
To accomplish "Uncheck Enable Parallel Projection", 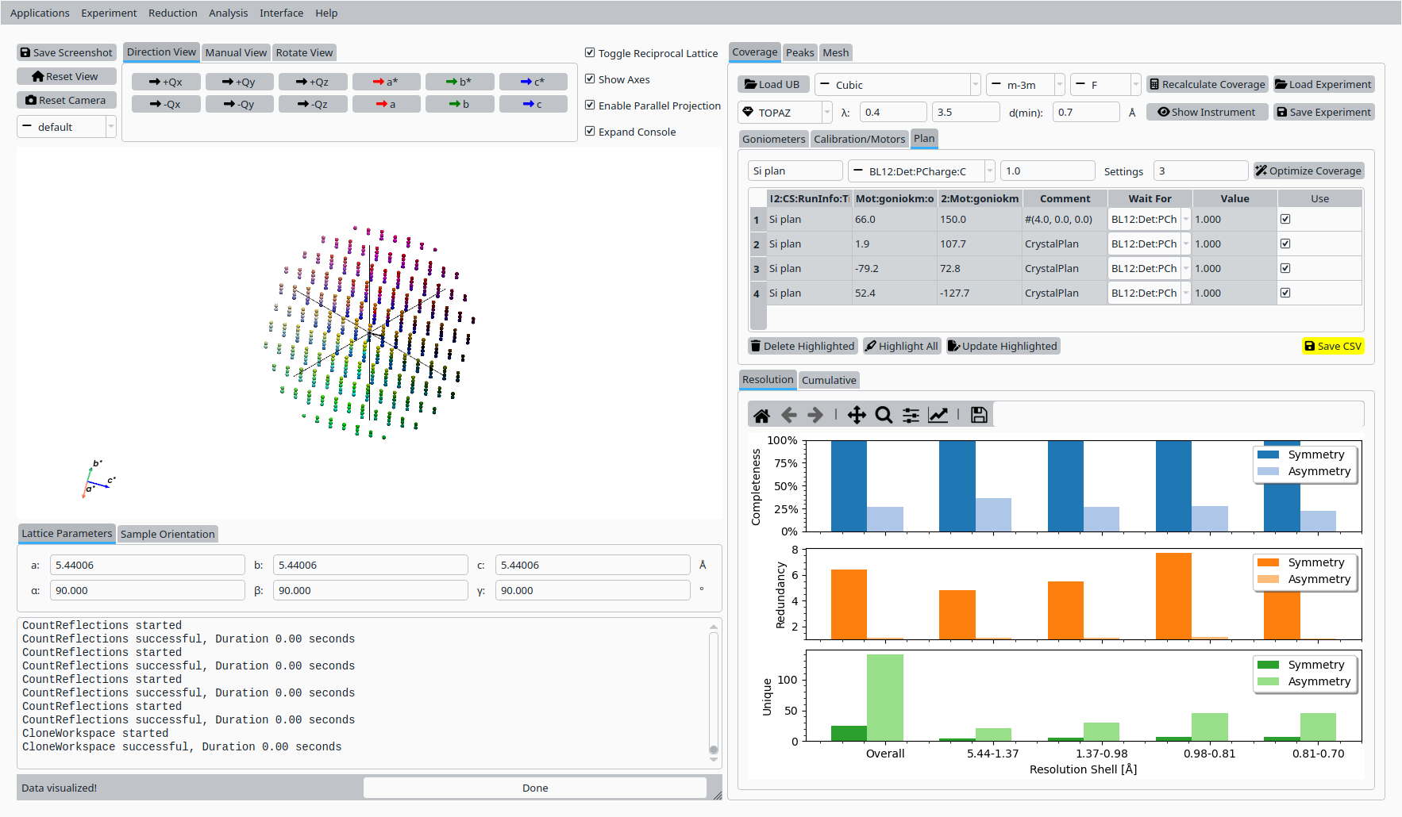I will [590, 105].
